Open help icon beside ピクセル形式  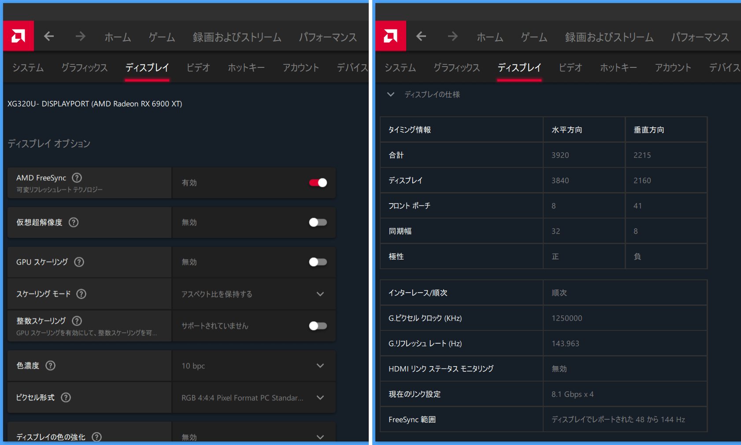click(66, 397)
